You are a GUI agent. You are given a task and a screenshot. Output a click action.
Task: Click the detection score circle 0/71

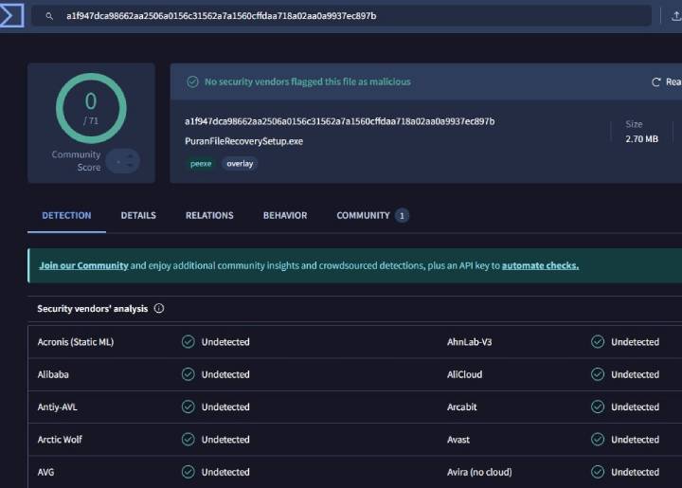(91, 108)
